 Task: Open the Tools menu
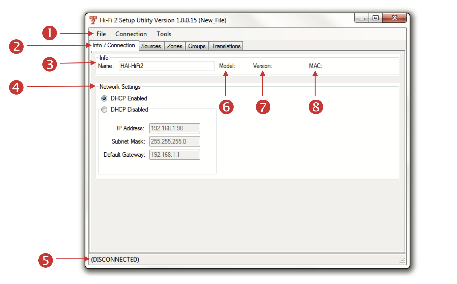click(x=164, y=34)
